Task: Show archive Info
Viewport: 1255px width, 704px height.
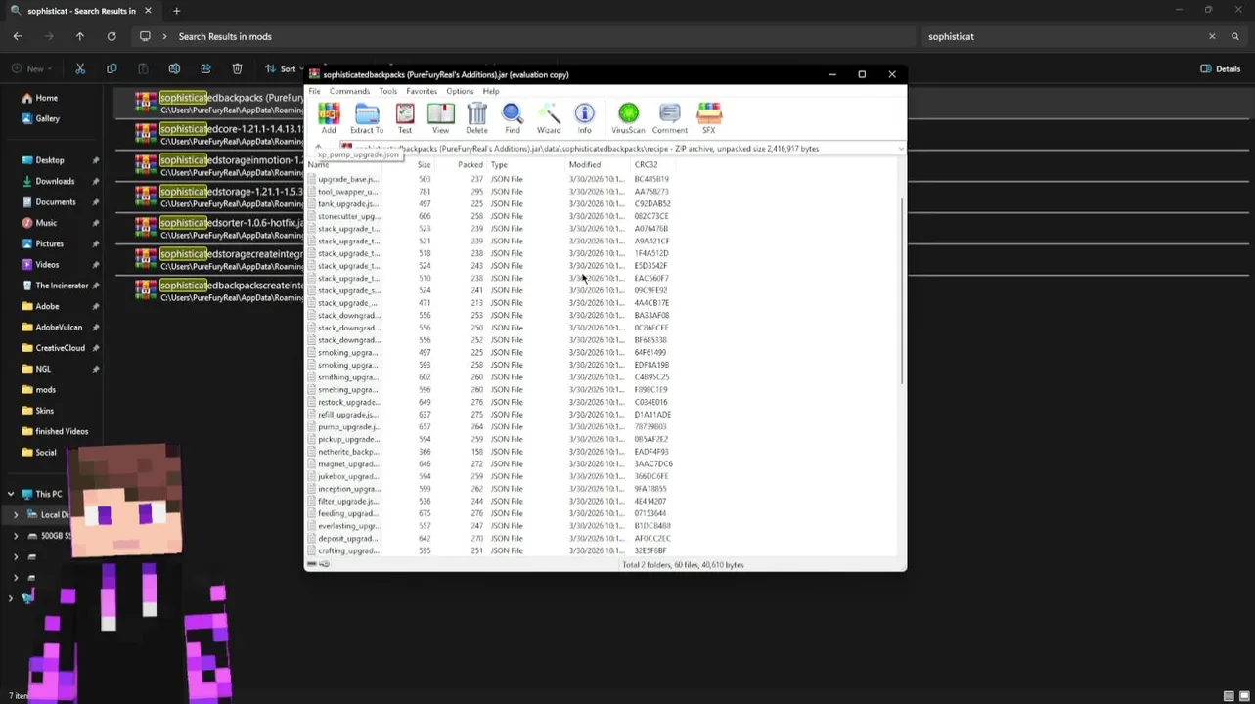Action: [584, 118]
